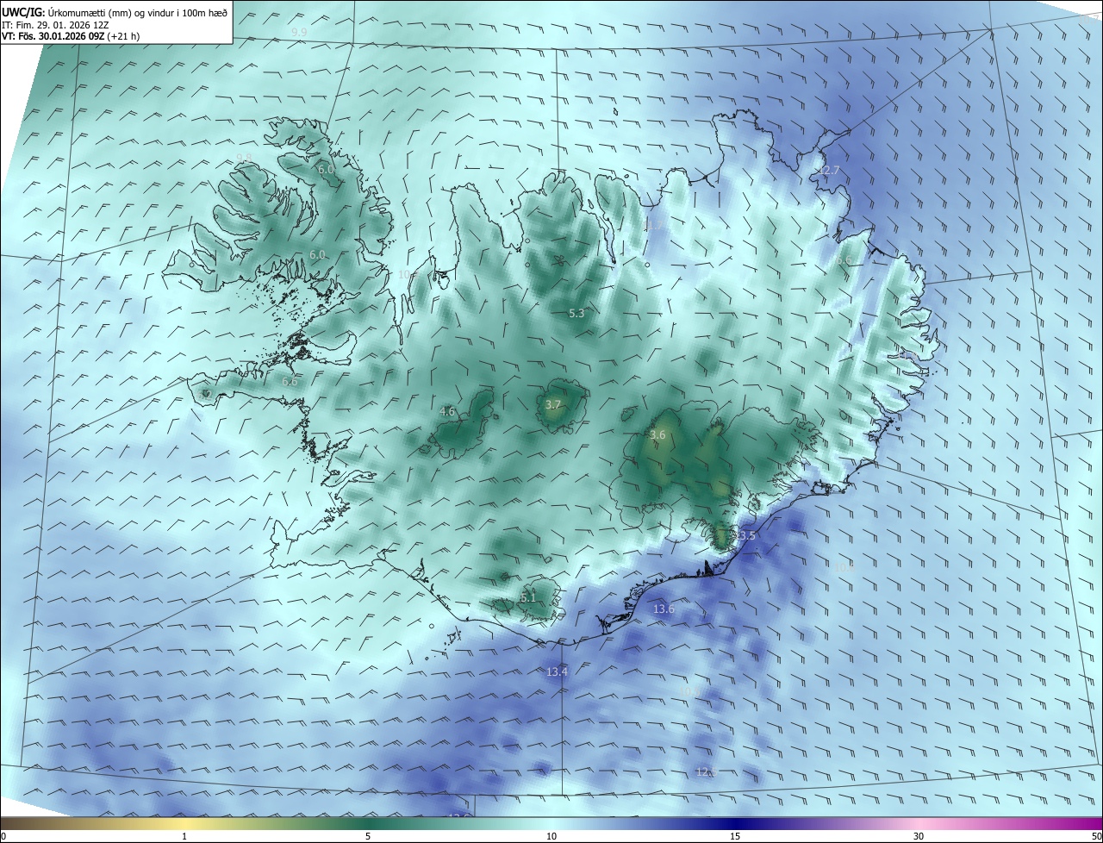This screenshot has width=1103, height=843.
Task: Select the 3.6 value label
Action: [x=657, y=435]
